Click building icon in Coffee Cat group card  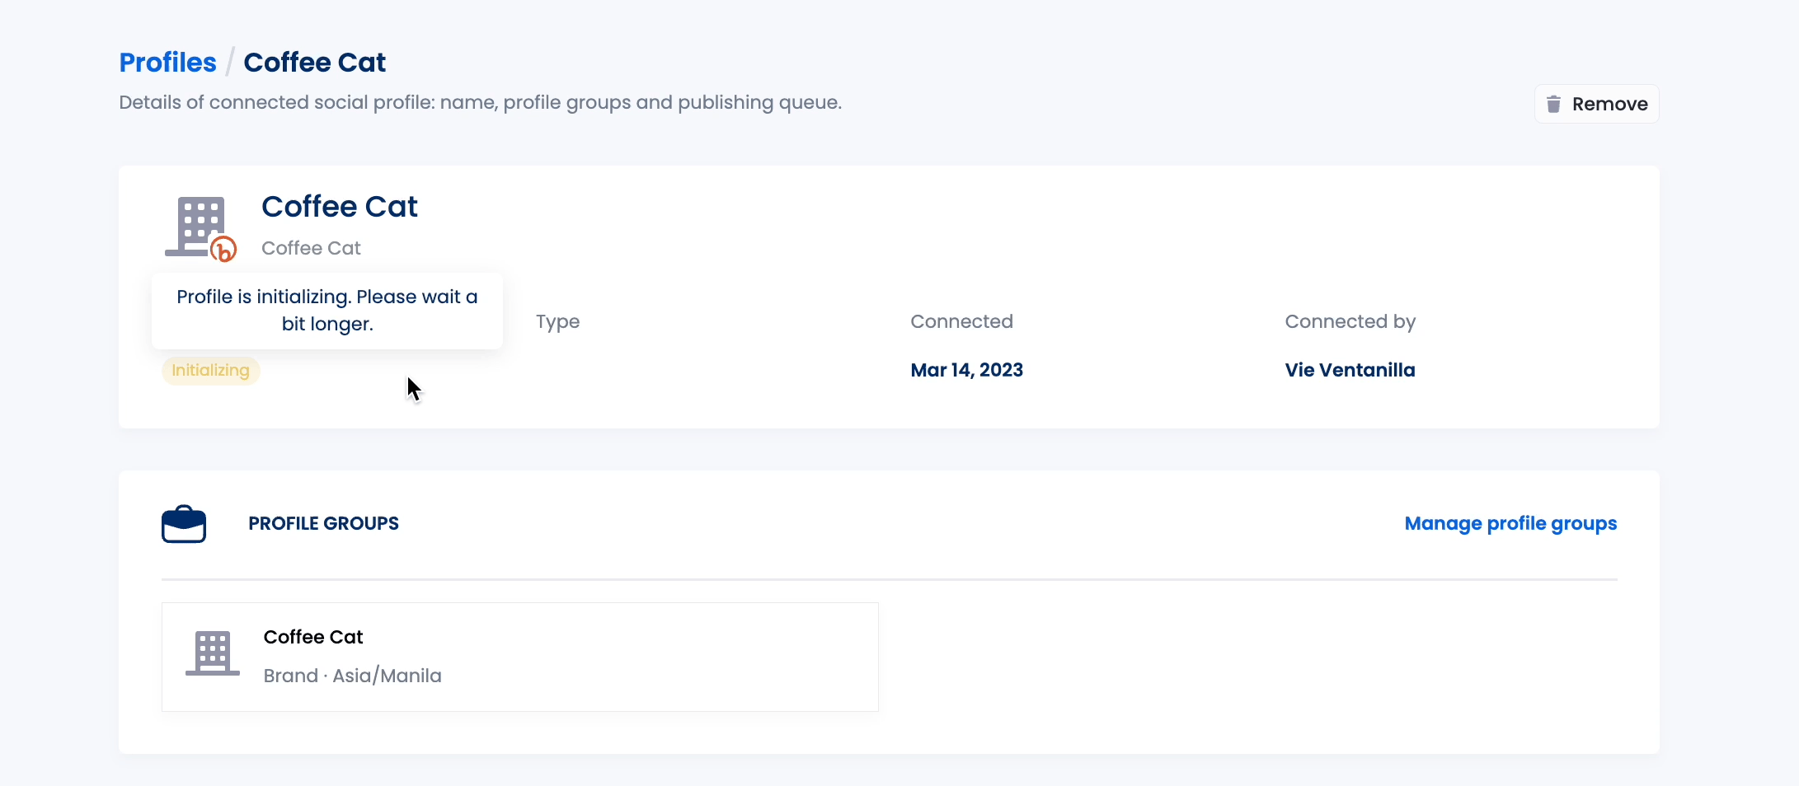click(x=213, y=654)
